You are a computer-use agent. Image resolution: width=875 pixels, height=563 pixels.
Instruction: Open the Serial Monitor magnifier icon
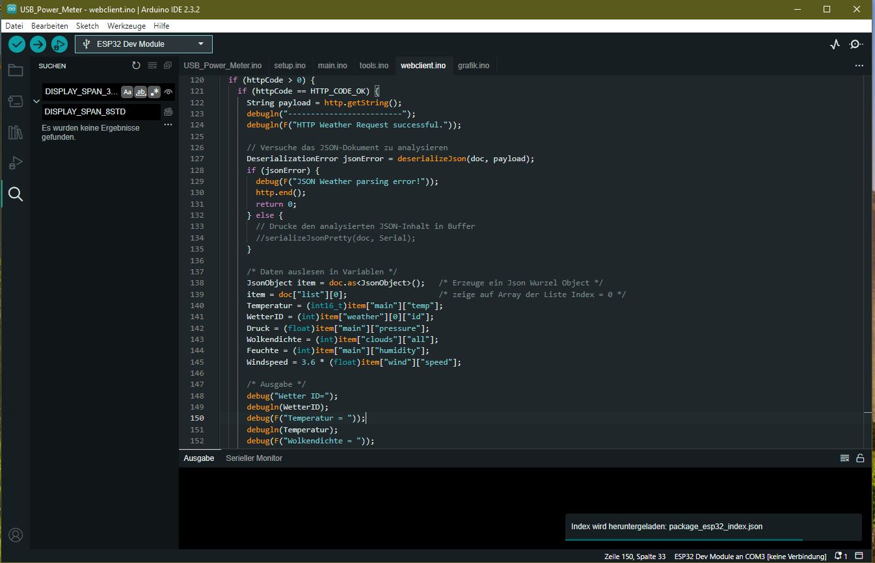pyautogui.click(x=856, y=44)
